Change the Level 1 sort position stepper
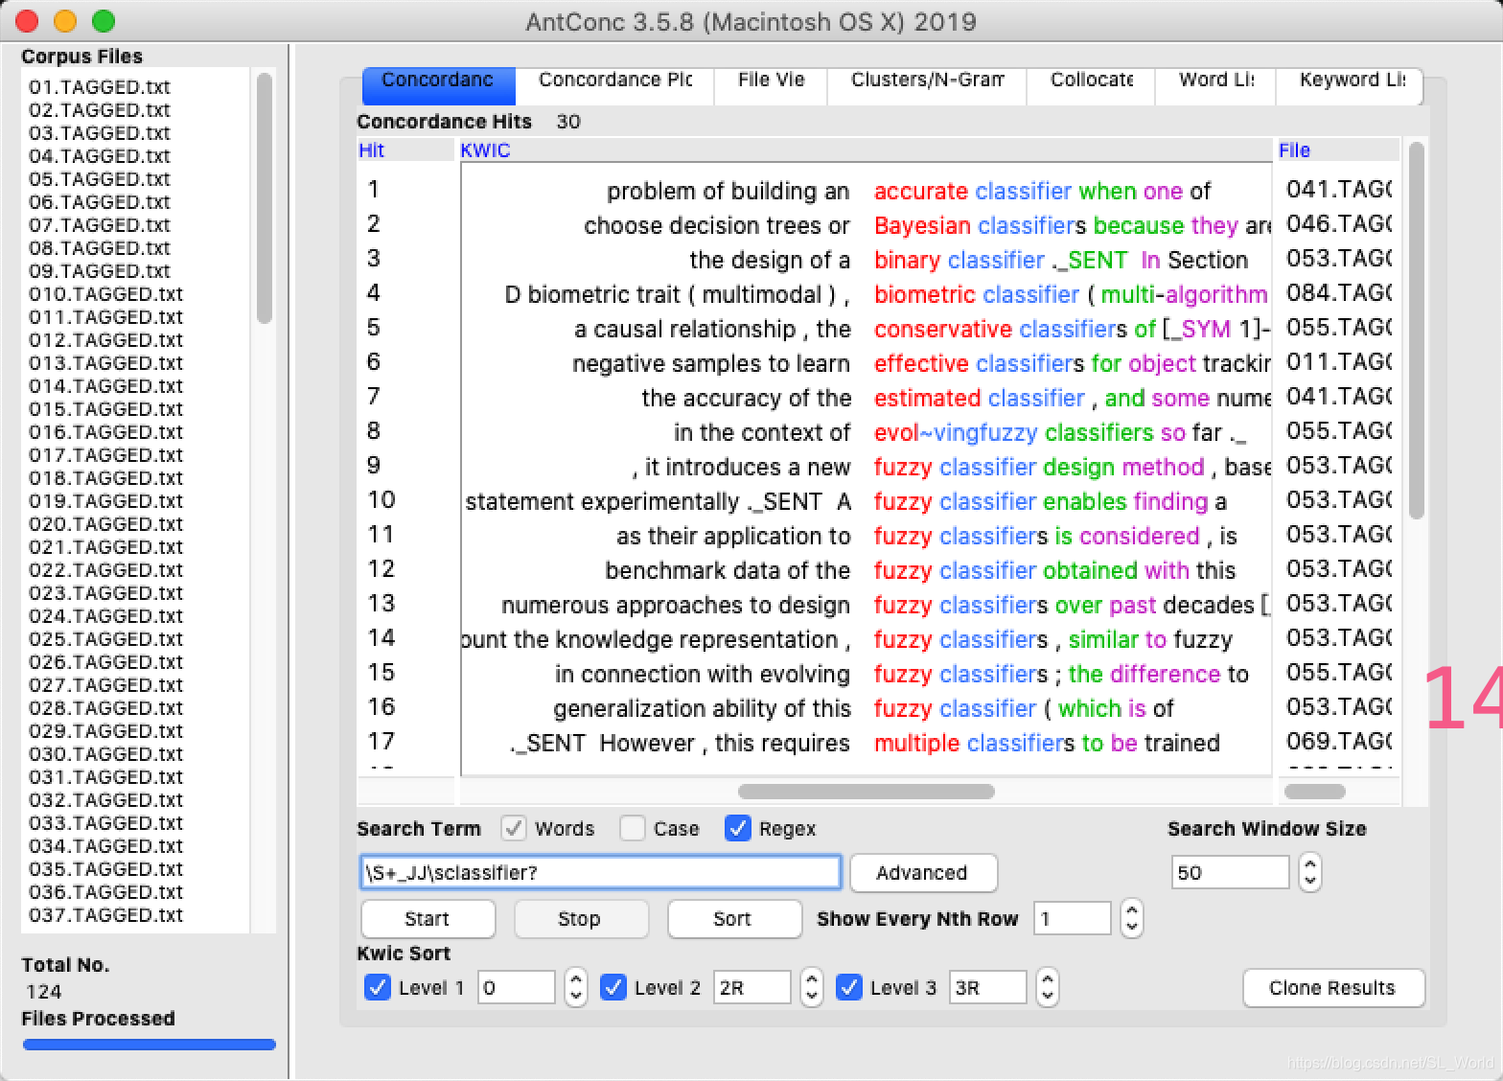The width and height of the screenshot is (1503, 1081). point(576,987)
